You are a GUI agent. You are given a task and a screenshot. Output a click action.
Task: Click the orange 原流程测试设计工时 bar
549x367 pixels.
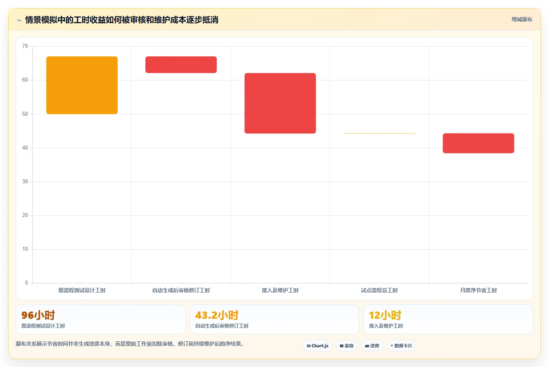point(82,85)
